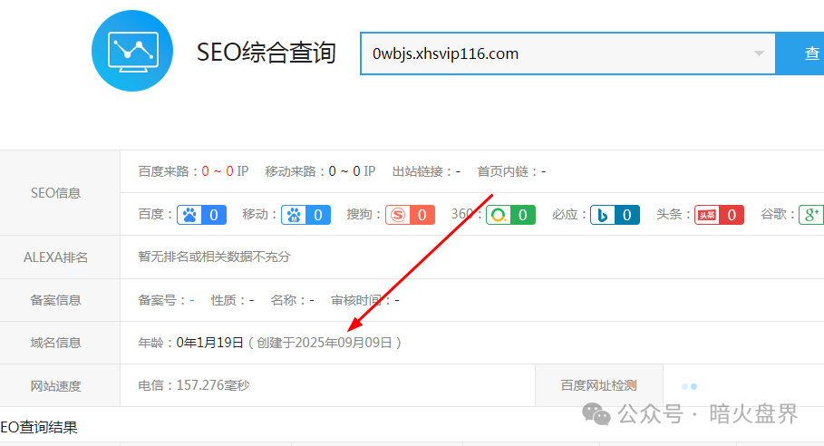Click the 备案号 dash link
Viewport: 824px width, 446px height.
[x=192, y=300]
